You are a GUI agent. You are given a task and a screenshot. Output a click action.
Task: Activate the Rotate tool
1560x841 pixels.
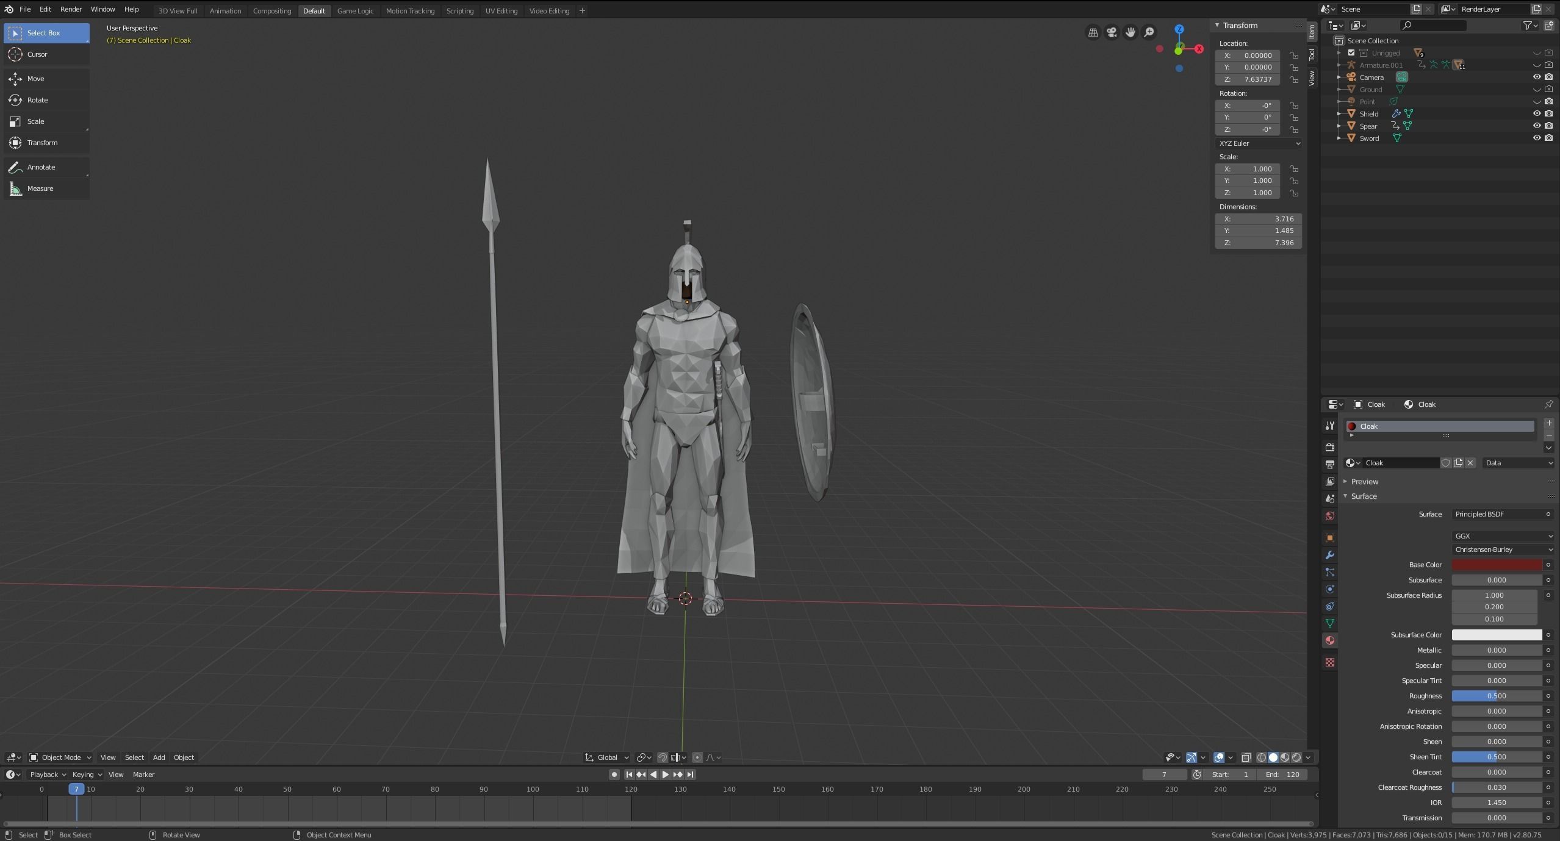coord(46,100)
